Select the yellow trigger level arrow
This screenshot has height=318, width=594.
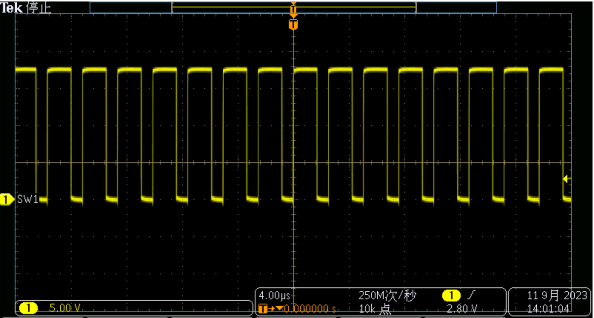pos(567,179)
